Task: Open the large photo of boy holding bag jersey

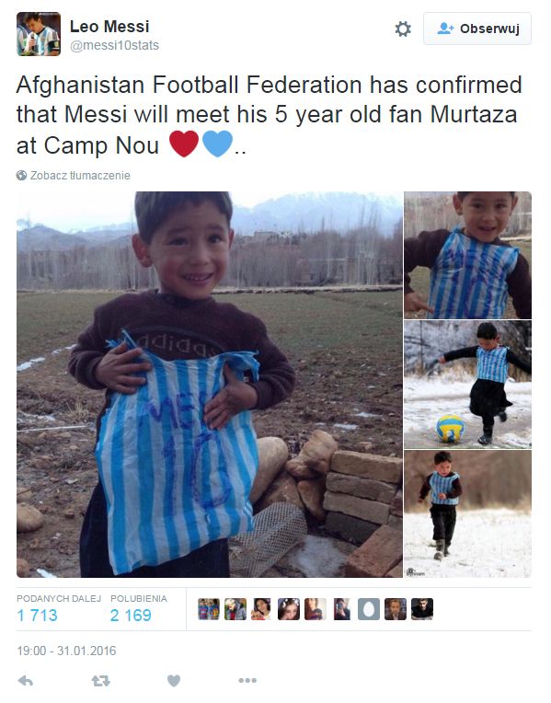Action: [210, 385]
